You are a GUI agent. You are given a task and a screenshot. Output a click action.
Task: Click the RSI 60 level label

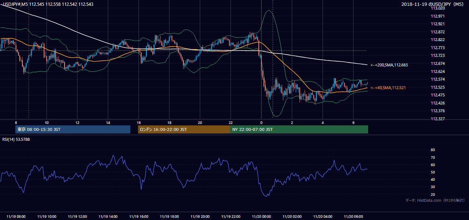click(433, 165)
